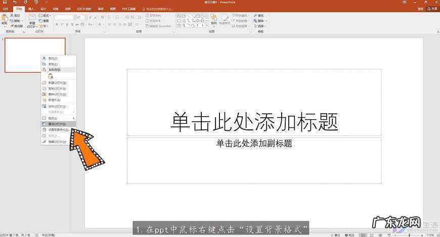This screenshot has height=237, width=440.
Task: Open the slide Layout (版式) dropdown
Action: (x=45, y=16)
